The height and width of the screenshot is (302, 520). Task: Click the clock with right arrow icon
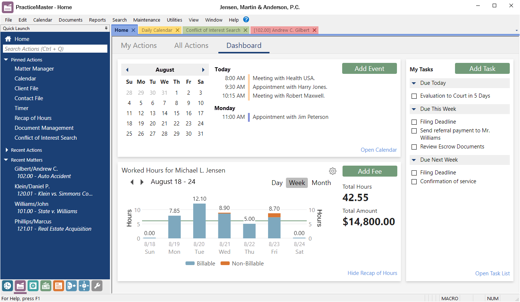click(x=71, y=286)
